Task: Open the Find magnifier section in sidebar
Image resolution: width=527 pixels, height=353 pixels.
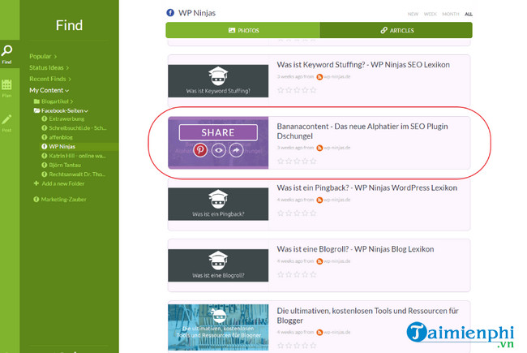Action: click(x=6, y=54)
